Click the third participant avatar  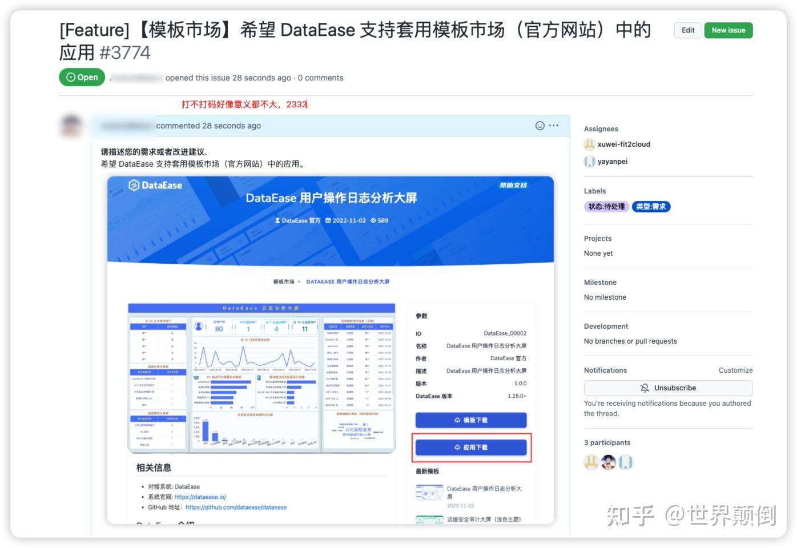626,462
